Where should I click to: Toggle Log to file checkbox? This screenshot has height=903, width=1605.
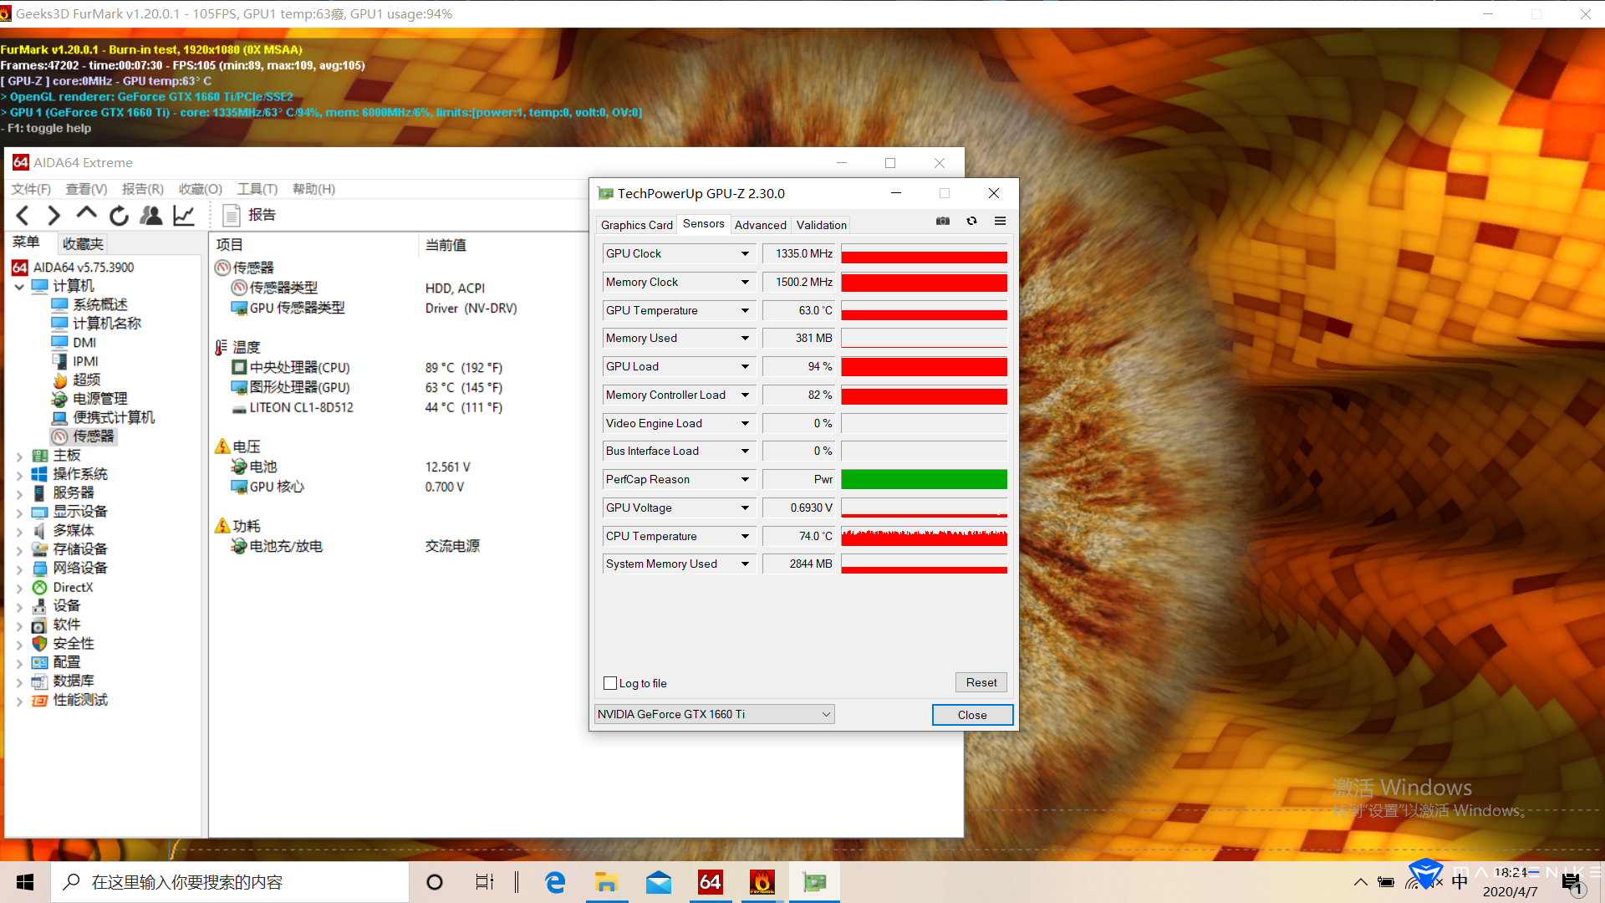click(610, 683)
